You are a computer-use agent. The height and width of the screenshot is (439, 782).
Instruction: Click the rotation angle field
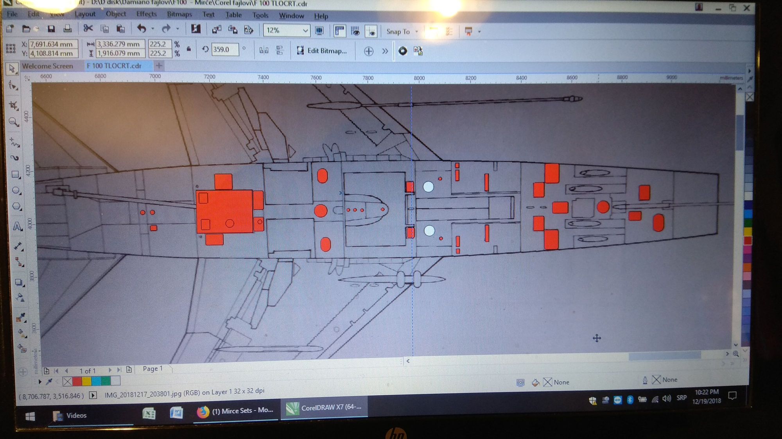click(x=225, y=50)
